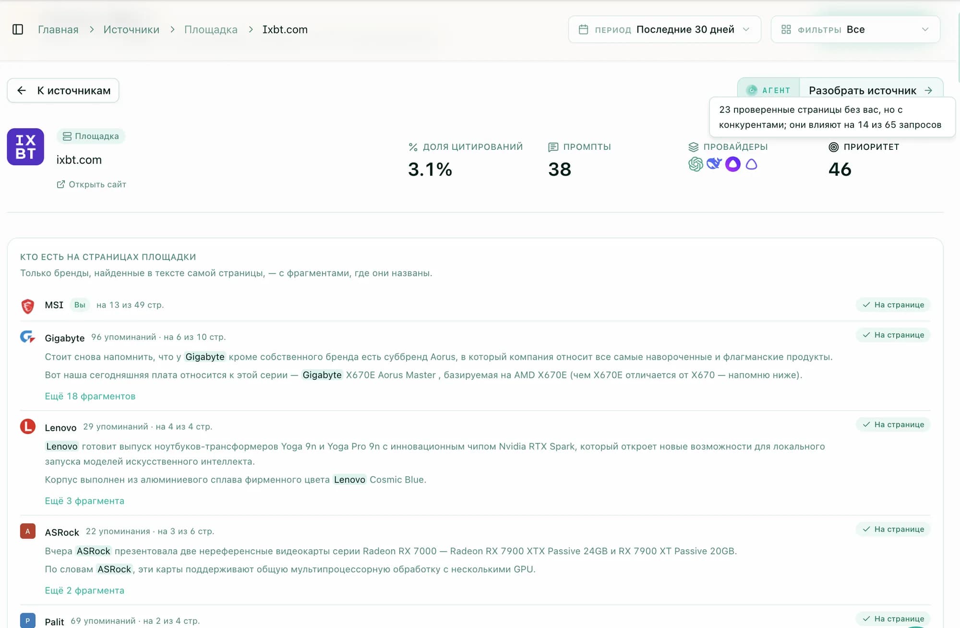Go to Площадка breadcrumb

coord(211,29)
